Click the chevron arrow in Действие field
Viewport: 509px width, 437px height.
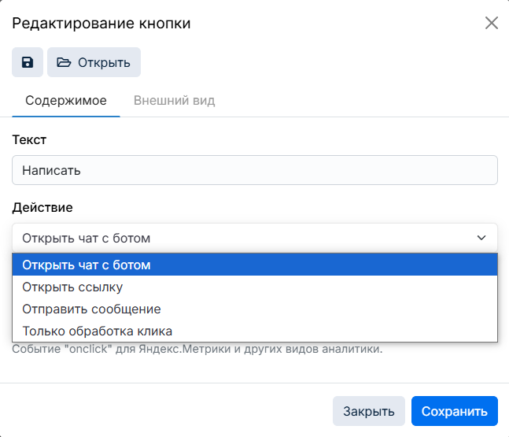point(481,238)
